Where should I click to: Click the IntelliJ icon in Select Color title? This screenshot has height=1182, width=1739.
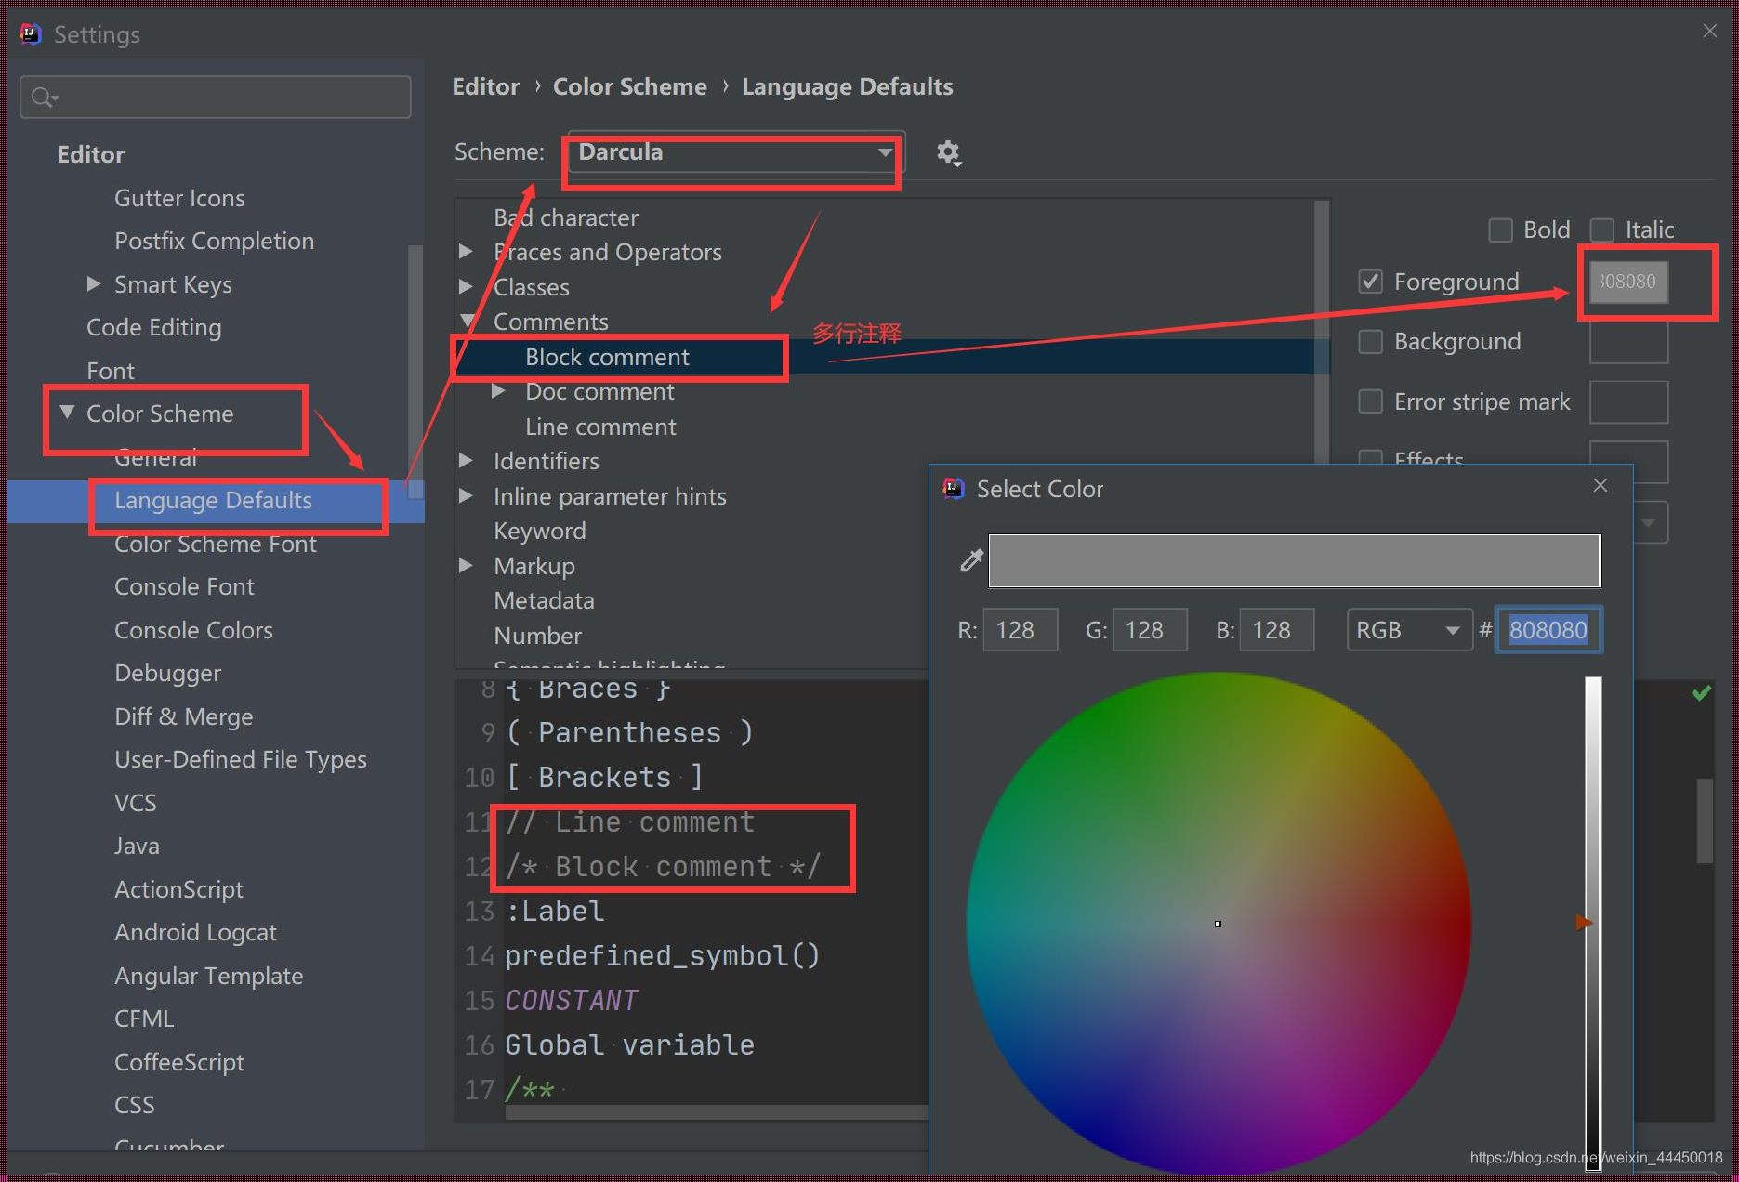coord(953,489)
